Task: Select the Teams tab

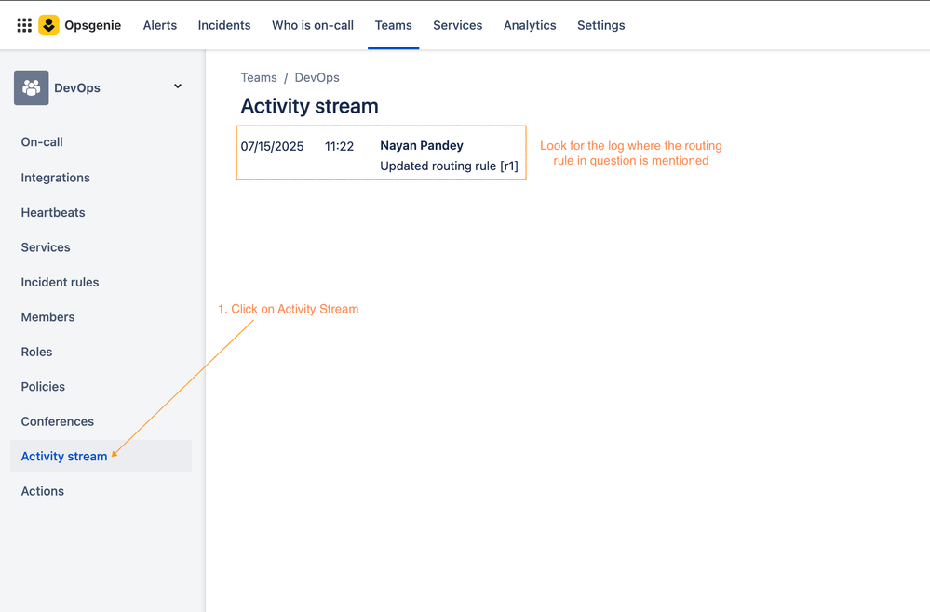Action: (393, 25)
